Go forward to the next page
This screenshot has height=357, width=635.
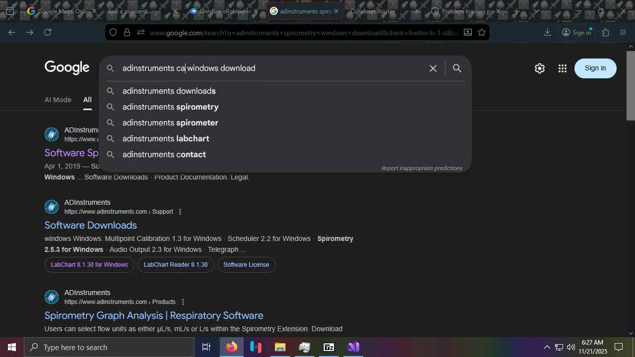point(30,32)
